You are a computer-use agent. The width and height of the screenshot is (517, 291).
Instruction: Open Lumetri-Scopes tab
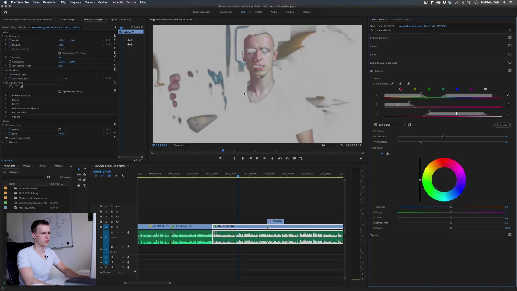[68, 19]
